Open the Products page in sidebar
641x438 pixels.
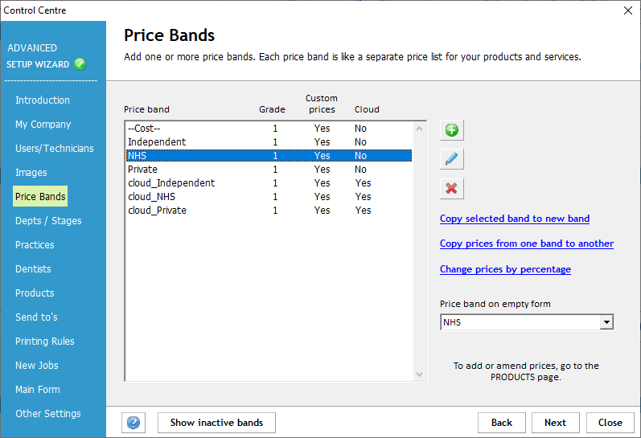tap(35, 293)
